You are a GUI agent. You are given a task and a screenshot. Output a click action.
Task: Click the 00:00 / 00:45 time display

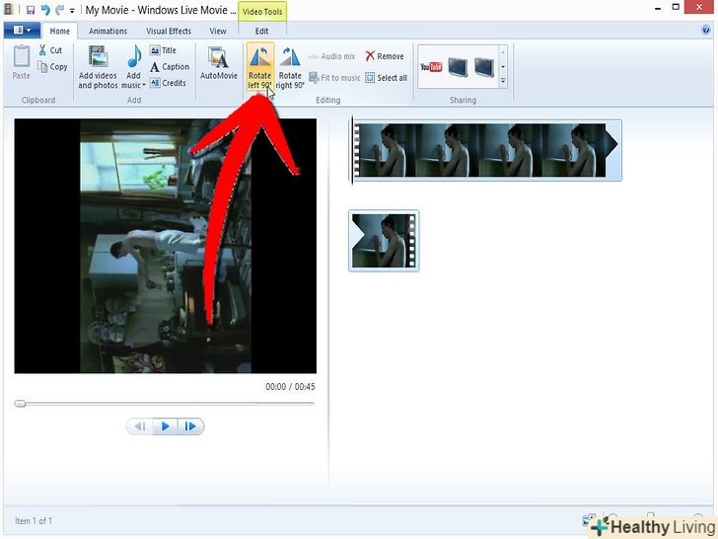coord(290,387)
